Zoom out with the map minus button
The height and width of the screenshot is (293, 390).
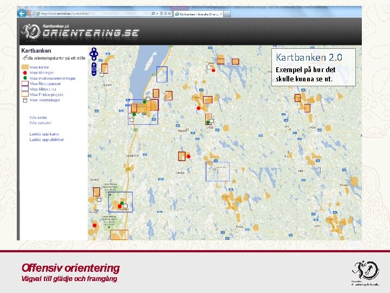click(94, 73)
